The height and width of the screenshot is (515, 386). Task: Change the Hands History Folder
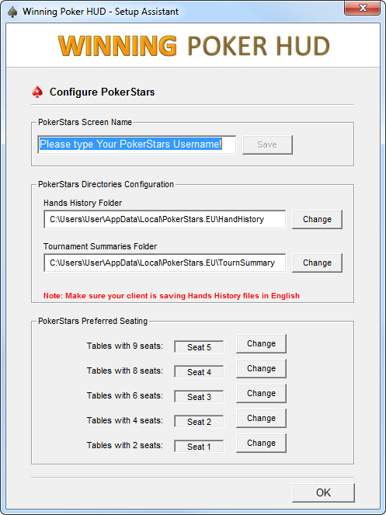(x=317, y=219)
